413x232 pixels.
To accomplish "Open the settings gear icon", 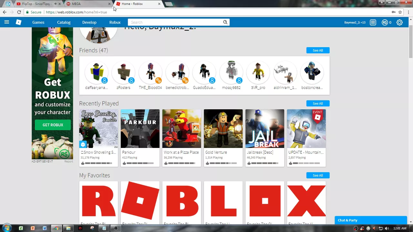I will point(399,22).
